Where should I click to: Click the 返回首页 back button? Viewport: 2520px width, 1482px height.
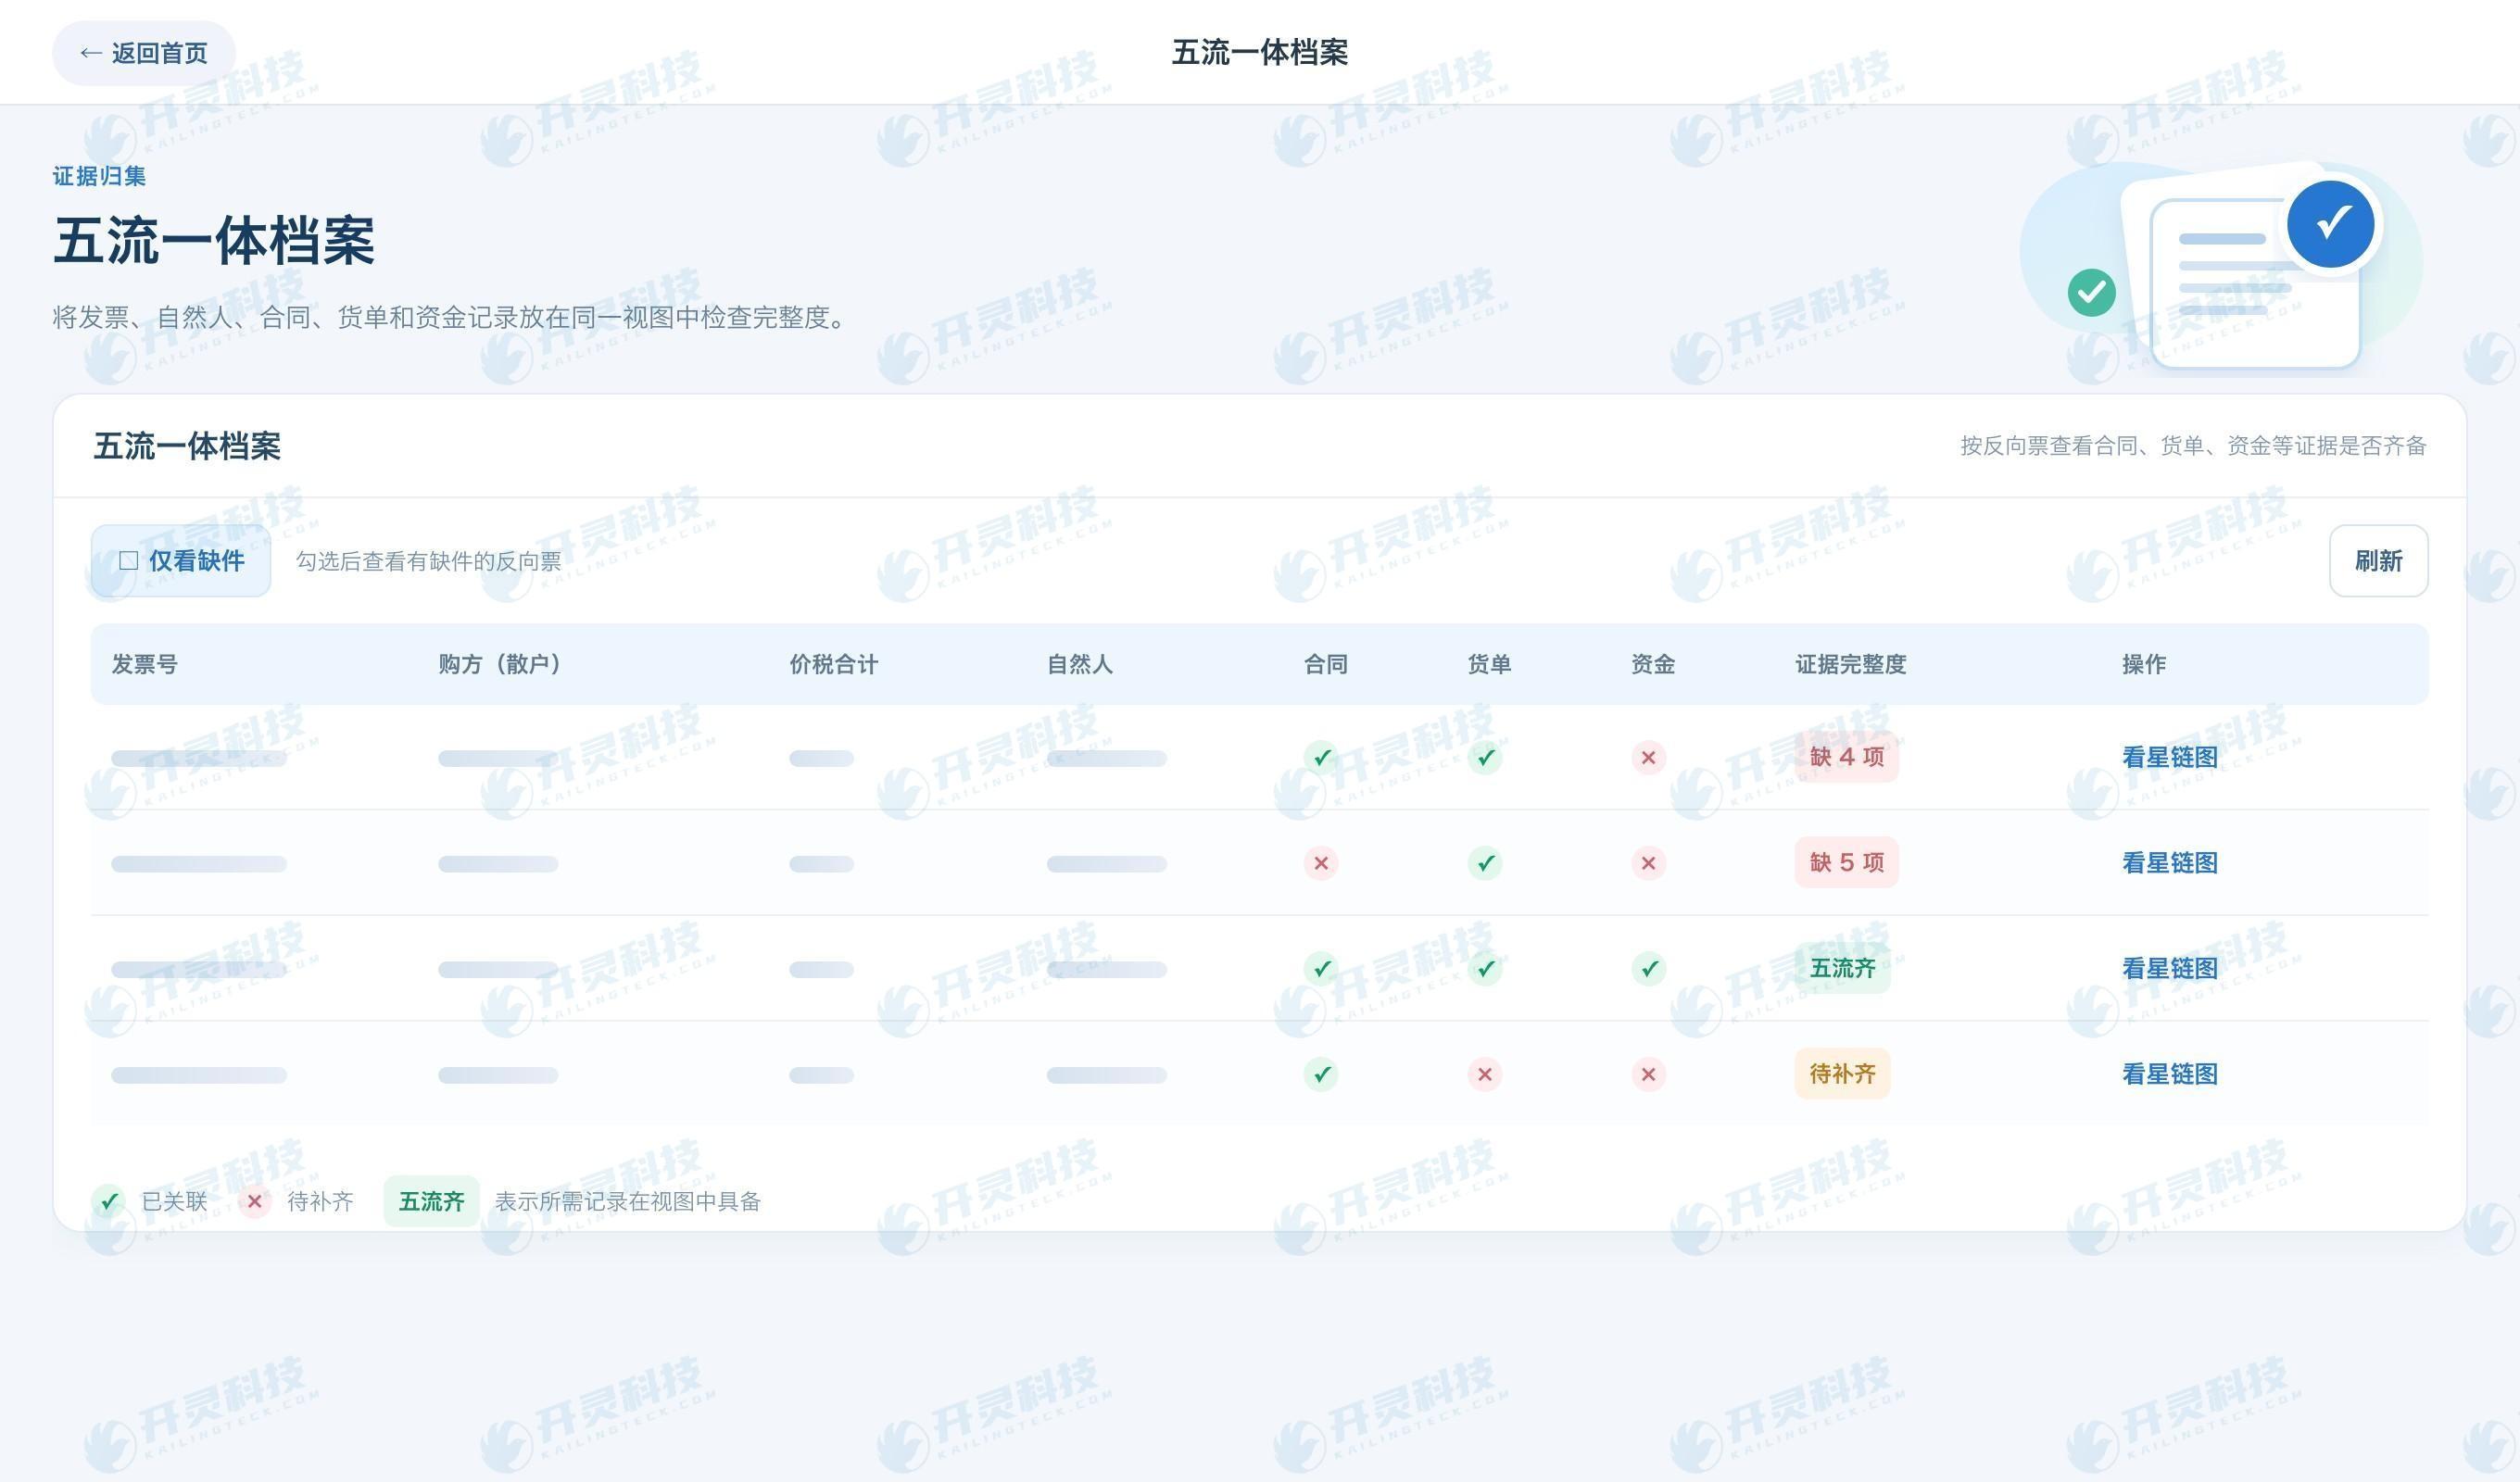144,53
